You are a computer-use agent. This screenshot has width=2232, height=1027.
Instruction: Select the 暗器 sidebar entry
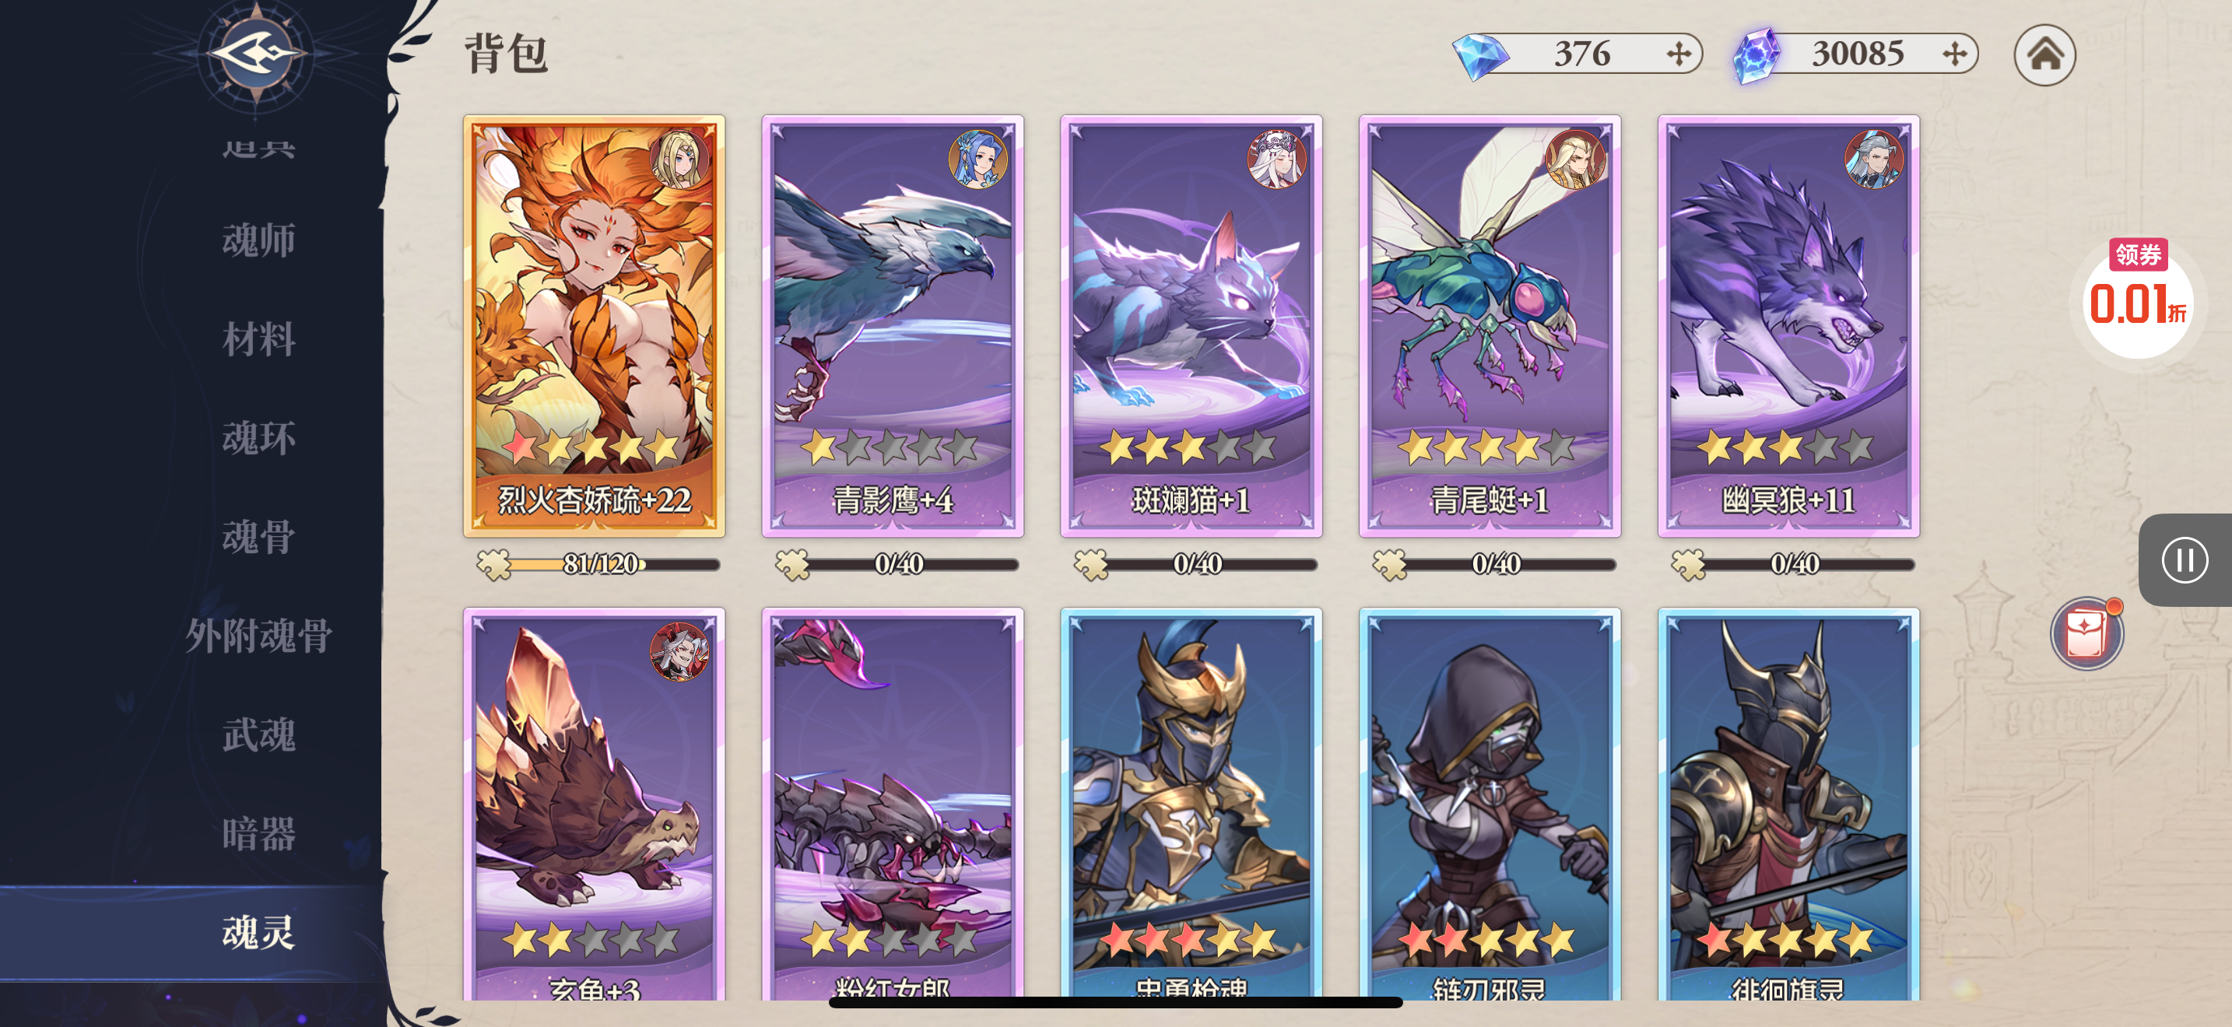pyautogui.click(x=258, y=834)
